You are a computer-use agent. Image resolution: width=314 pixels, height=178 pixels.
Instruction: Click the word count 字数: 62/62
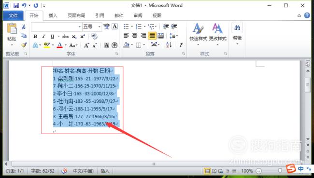click(43, 171)
